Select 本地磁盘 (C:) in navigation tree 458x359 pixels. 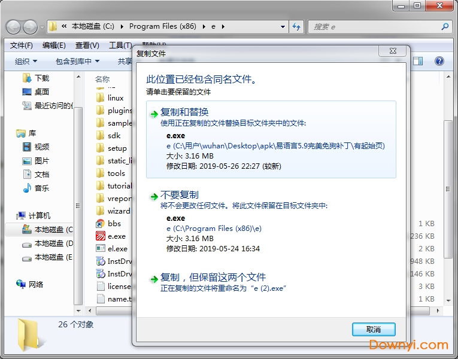(53, 230)
